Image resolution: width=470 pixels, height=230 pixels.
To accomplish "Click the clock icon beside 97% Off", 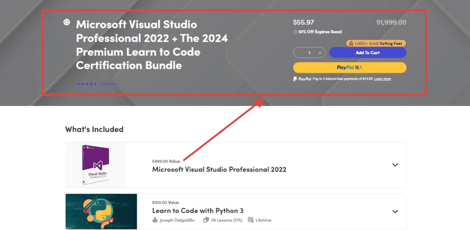I will click(x=295, y=32).
